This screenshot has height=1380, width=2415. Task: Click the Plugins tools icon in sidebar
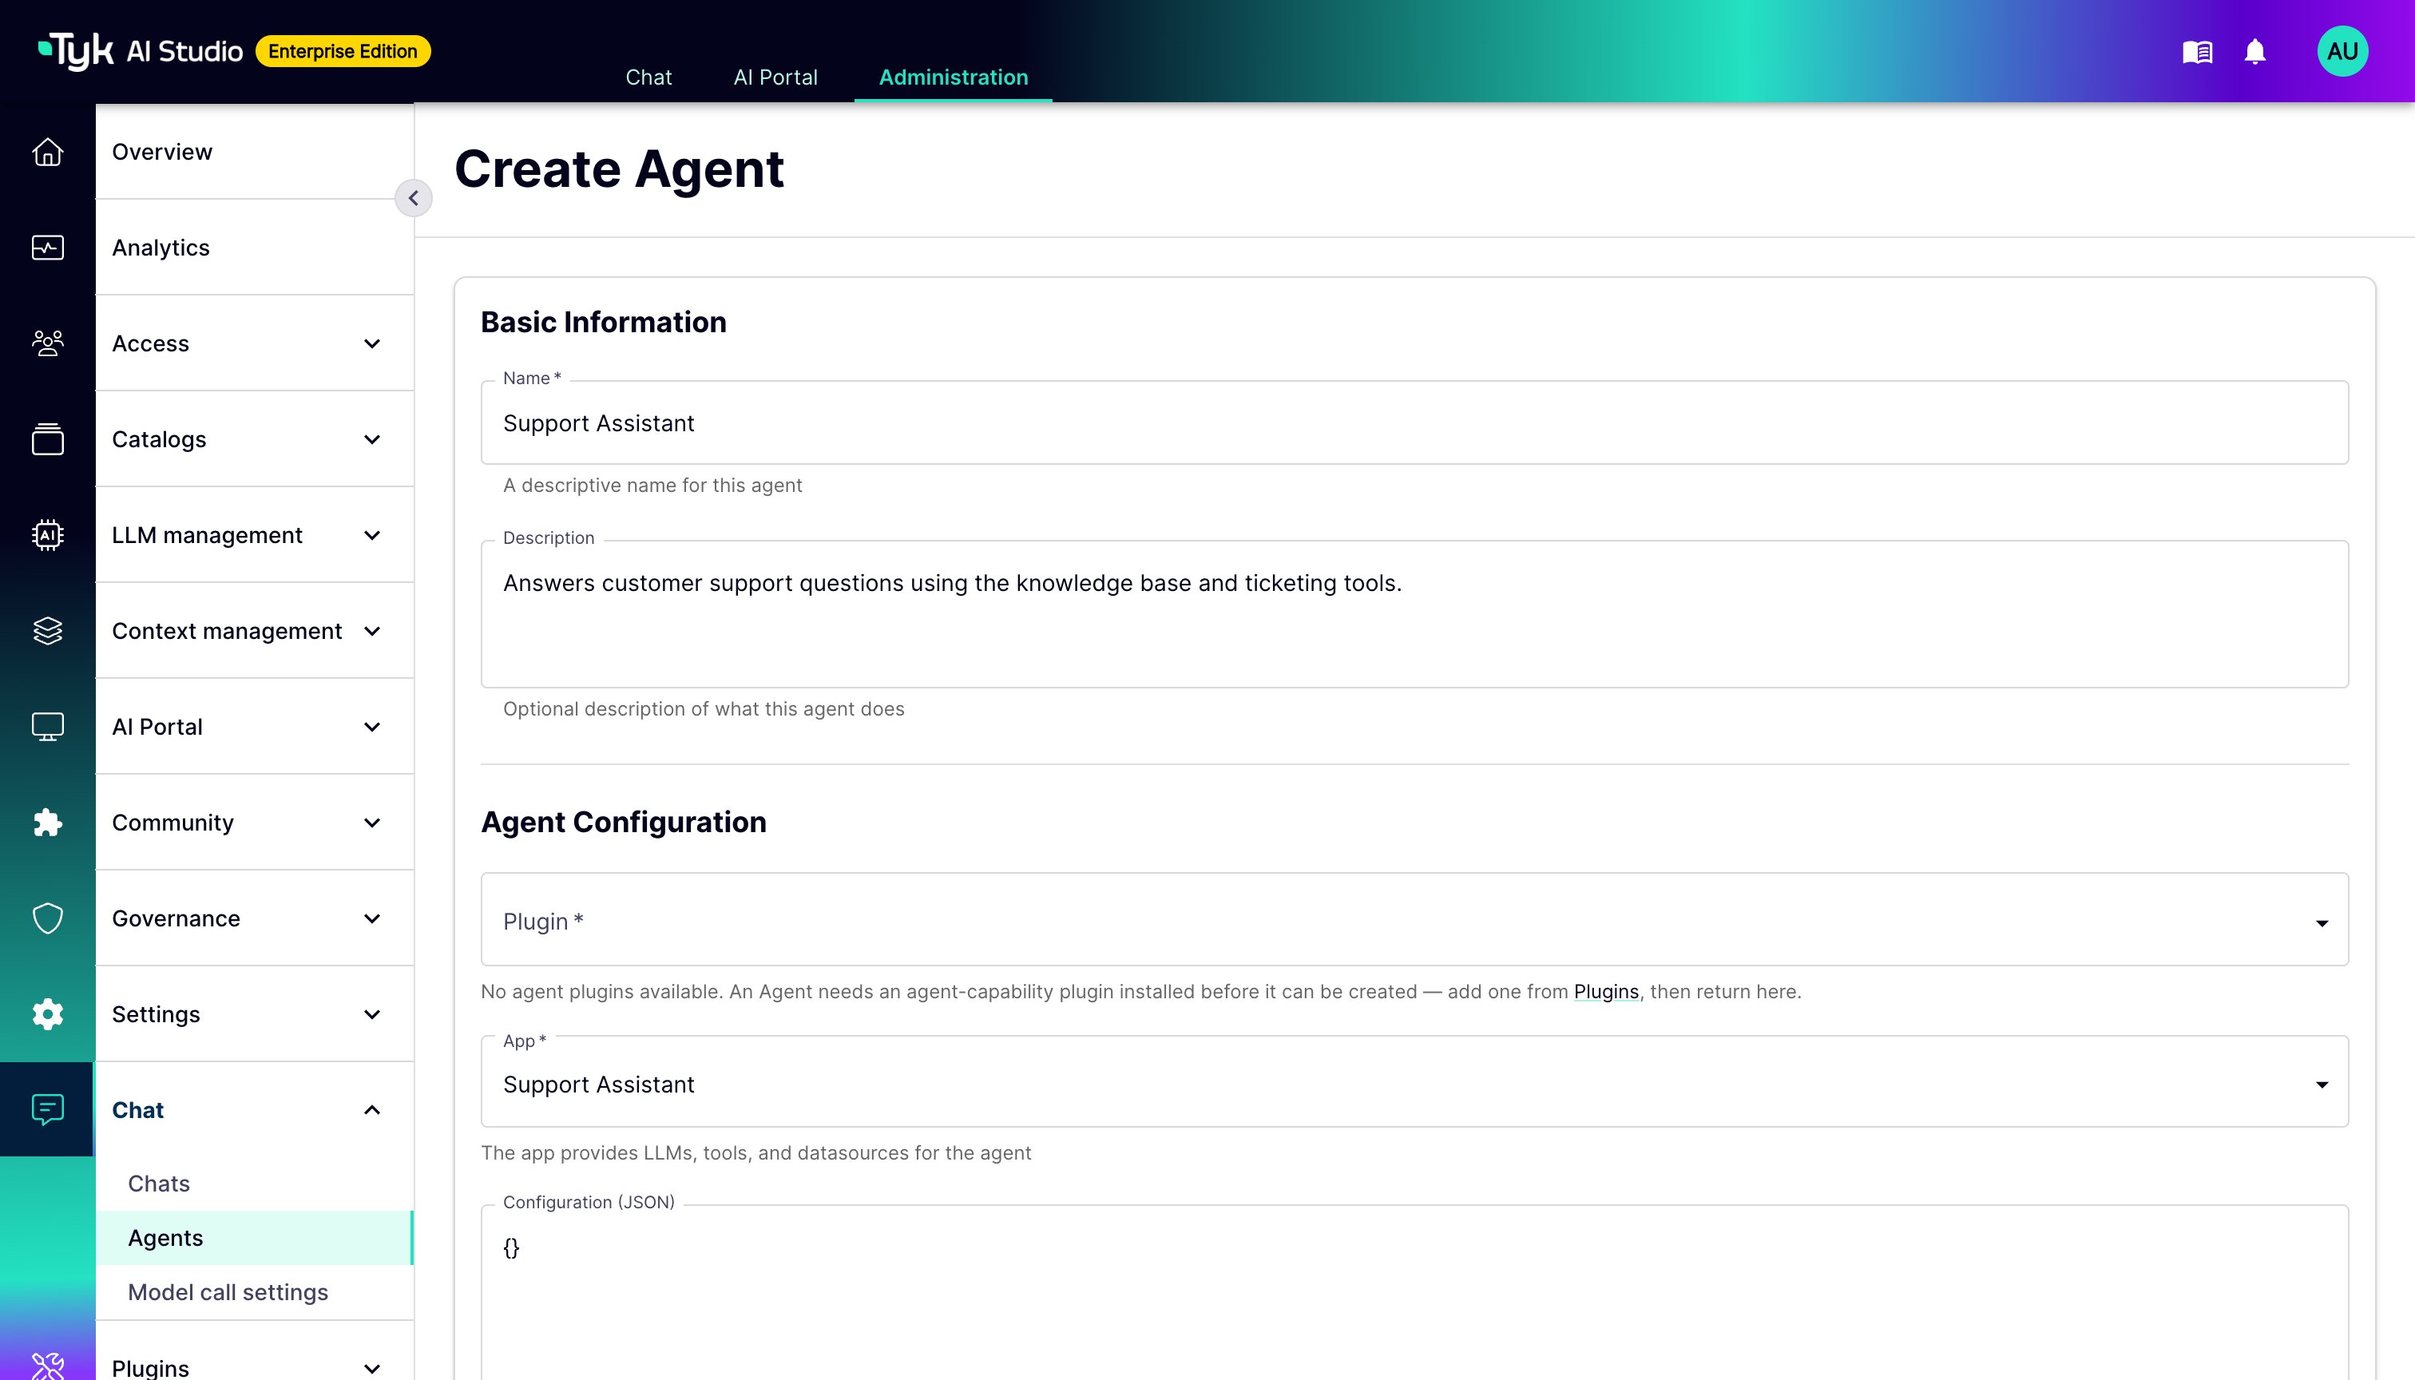[x=47, y=1366]
